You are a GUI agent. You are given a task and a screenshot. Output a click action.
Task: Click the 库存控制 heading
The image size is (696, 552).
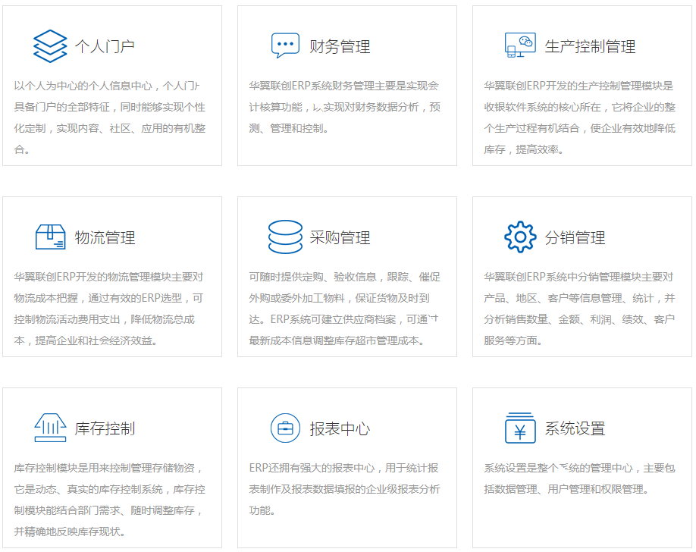pos(105,429)
